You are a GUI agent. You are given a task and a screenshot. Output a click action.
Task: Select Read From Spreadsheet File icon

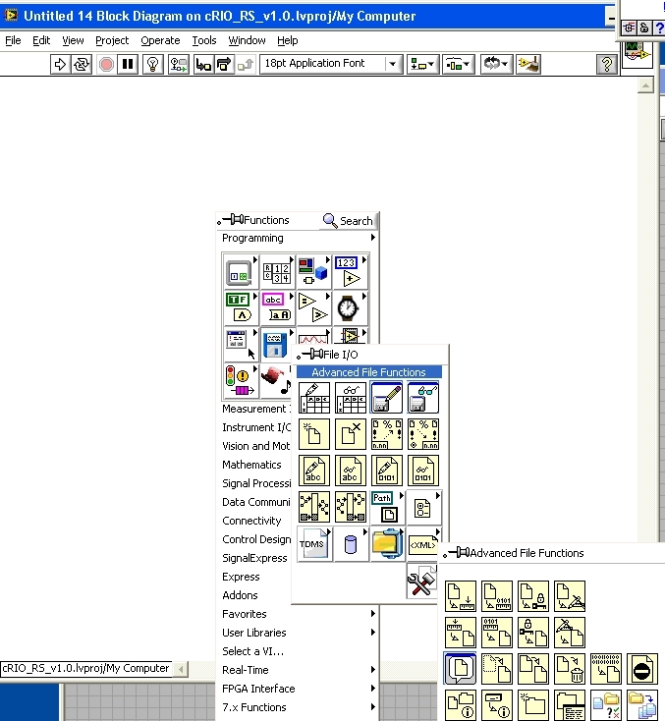[x=351, y=397]
